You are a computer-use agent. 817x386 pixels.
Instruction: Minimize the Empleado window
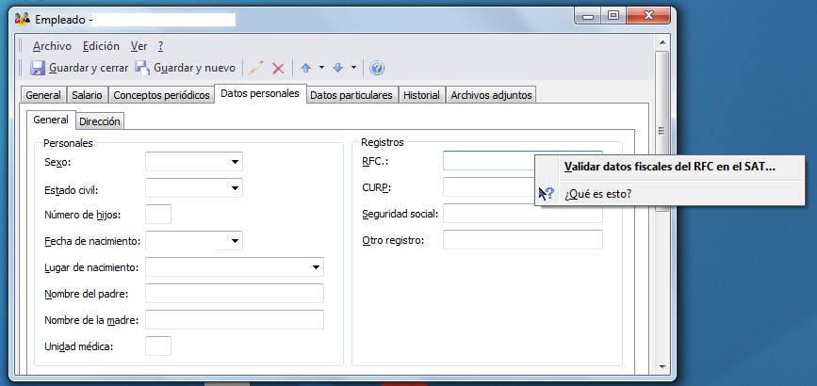point(588,17)
